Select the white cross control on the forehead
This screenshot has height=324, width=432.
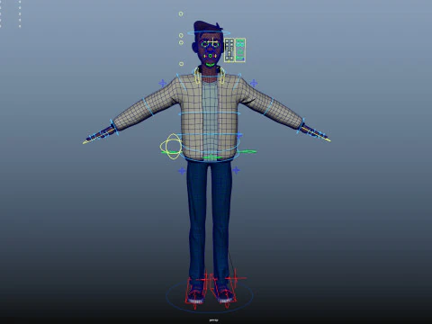[x=212, y=41]
